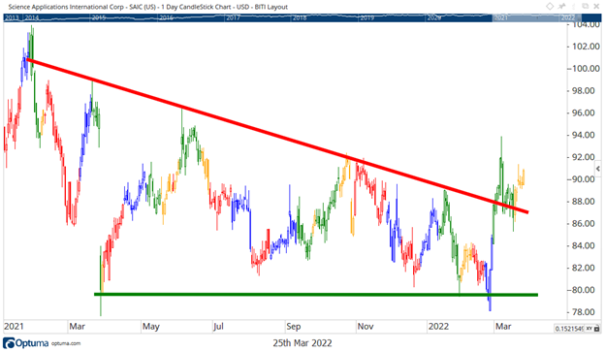Screen dimensions: 605x352
Task: Jump to 2016 in the overview timeline
Action: click(166, 17)
